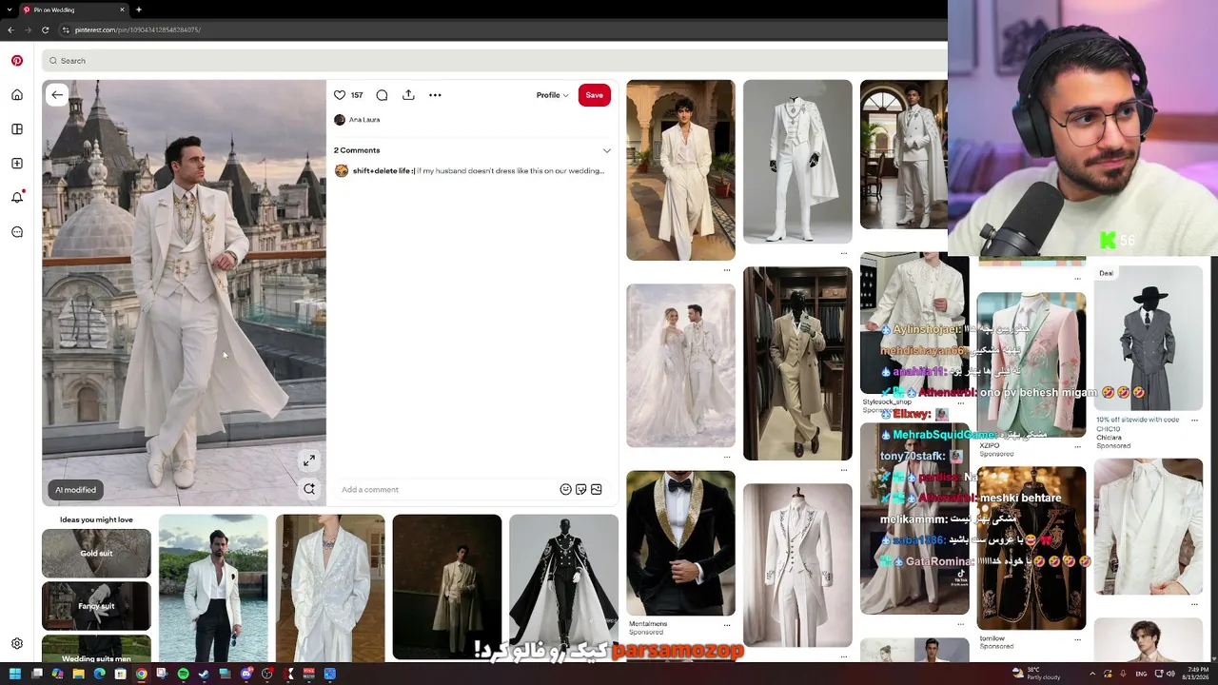Click the Mentalmens sponsored link
Image resolution: width=1218 pixels, height=685 pixels.
tap(648, 624)
